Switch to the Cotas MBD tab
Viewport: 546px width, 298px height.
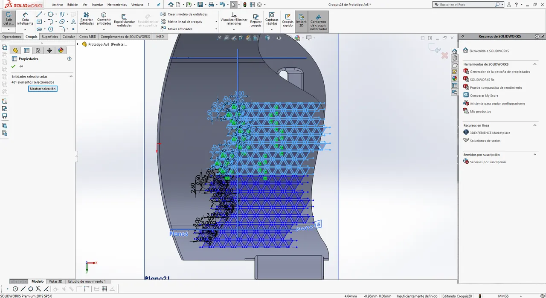click(x=88, y=37)
